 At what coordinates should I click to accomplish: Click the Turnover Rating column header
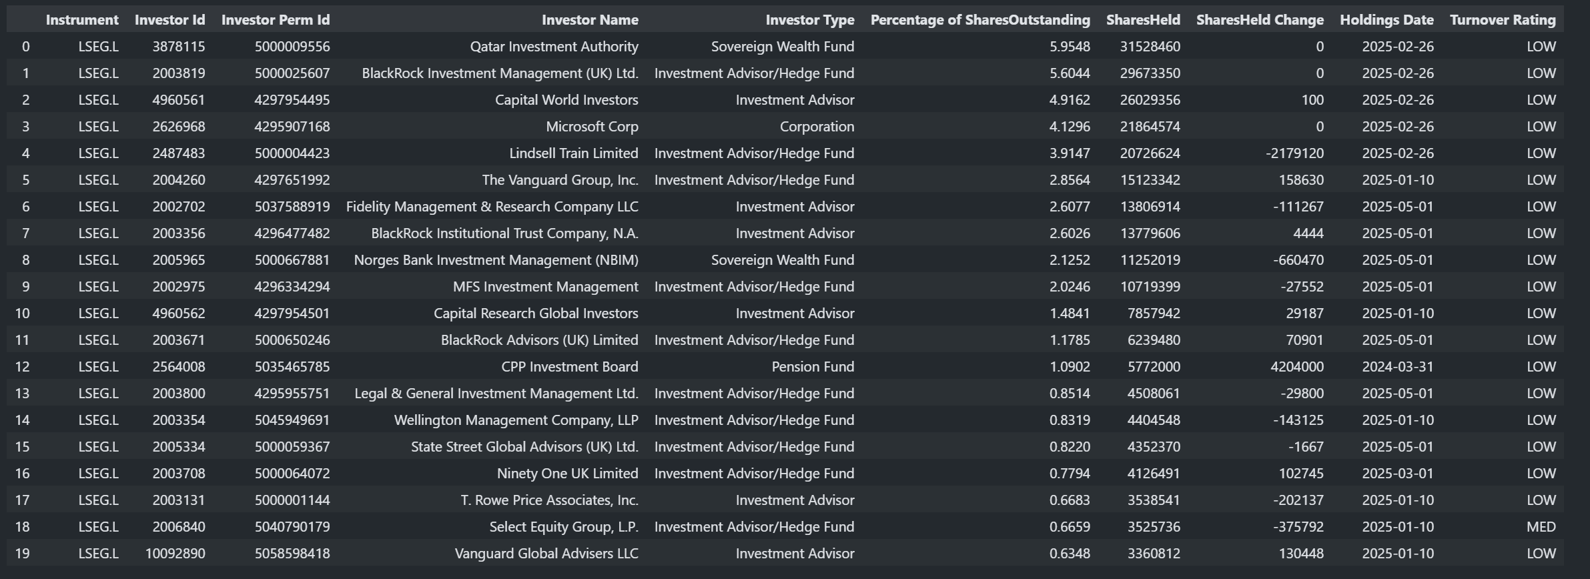(1502, 20)
